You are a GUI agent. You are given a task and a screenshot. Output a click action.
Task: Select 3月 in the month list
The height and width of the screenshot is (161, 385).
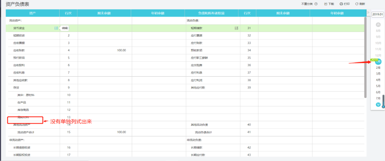[378, 74]
